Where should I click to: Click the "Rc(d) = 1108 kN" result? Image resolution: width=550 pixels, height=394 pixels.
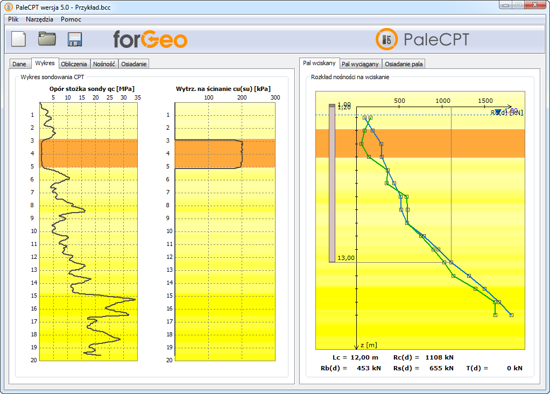(424, 357)
